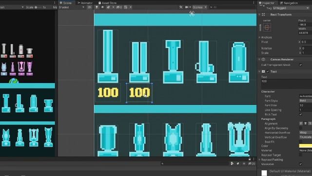
Task: Open the Tag Untagged dropdown
Action: (x=291, y=8)
